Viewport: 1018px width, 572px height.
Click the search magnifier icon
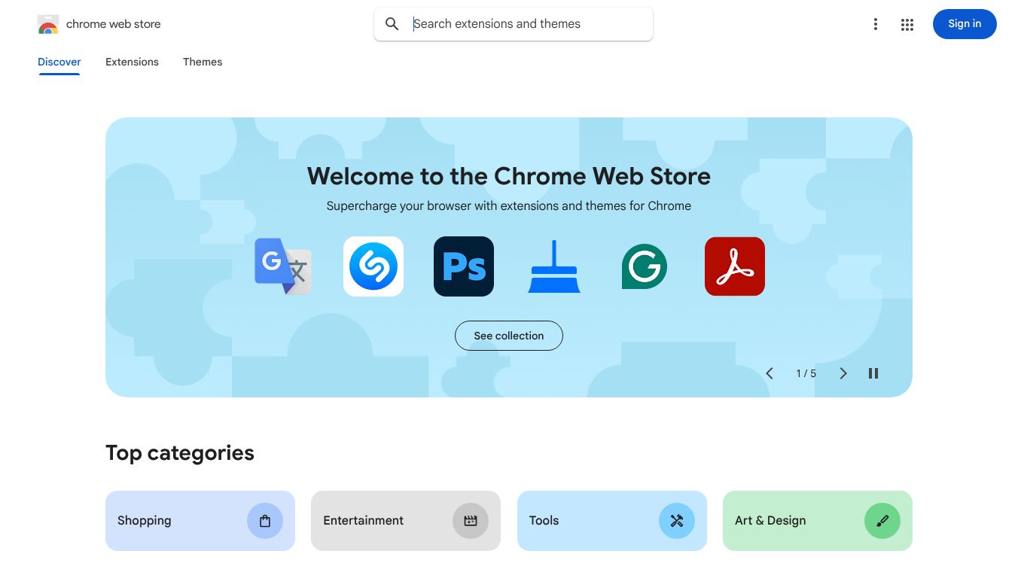(392, 24)
